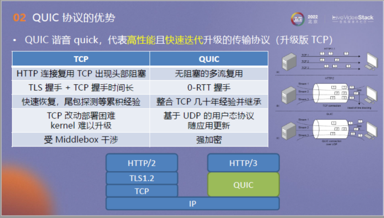This screenshot has width=384, height=218.
Task: Click the TLS1.2 layer box
Action: point(142,178)
